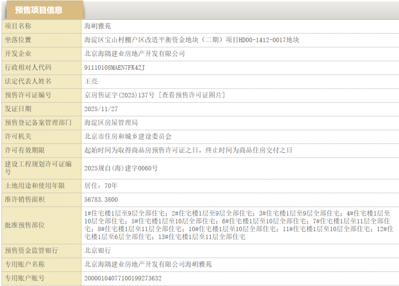Screen dimensions: 399x286
Task: Click the 发证日期 label
Action: [18, 109]
